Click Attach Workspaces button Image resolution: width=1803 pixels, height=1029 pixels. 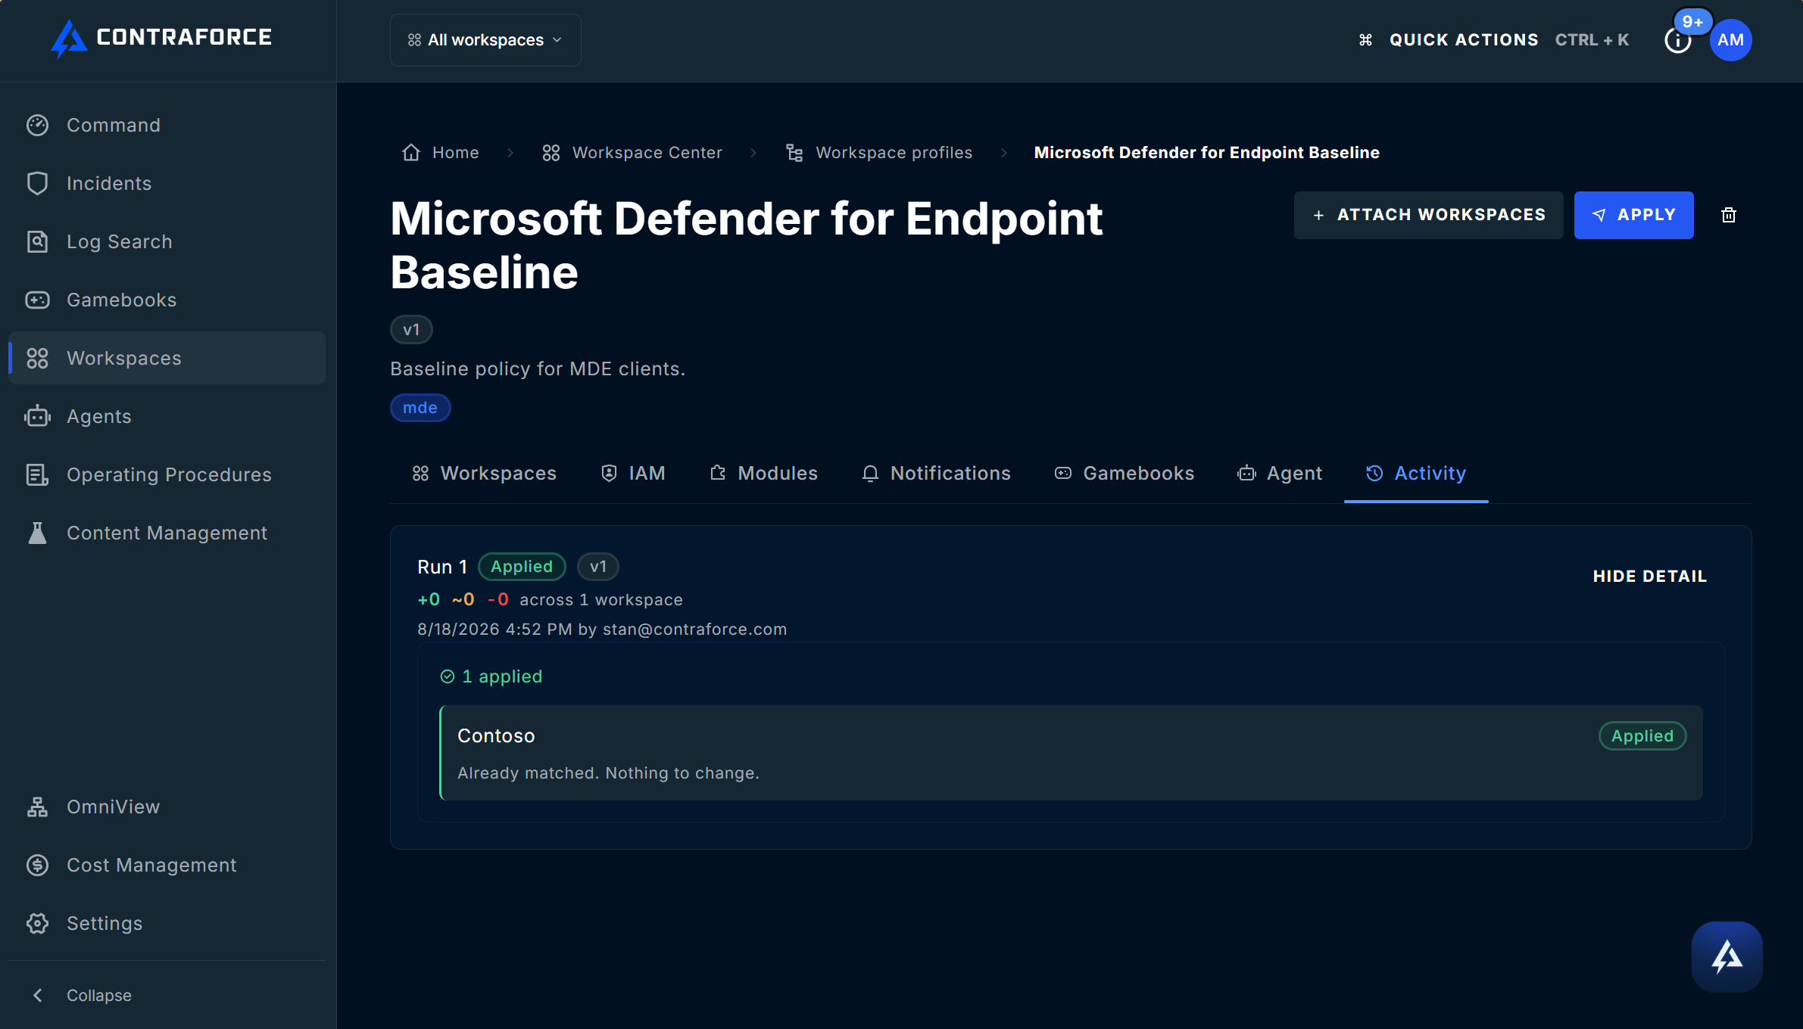click(1428, 215)
